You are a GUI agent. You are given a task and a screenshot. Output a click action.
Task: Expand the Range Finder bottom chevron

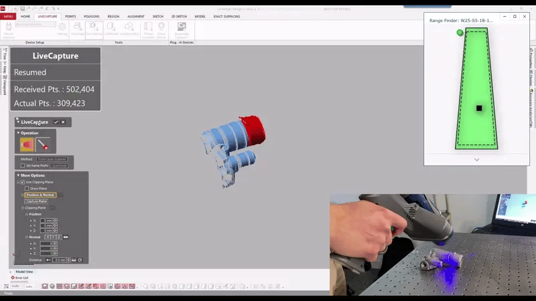coord(476,159)
